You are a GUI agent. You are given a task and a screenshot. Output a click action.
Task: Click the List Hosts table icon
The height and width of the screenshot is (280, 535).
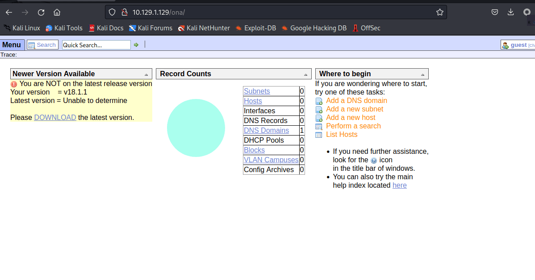(319, 135)
